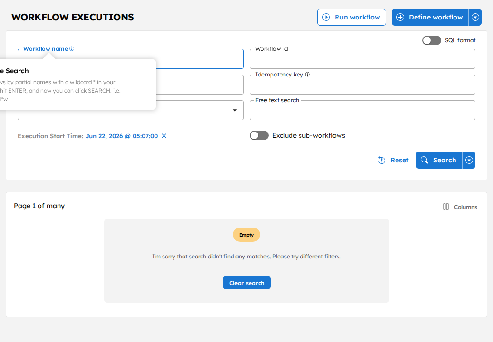Click the Empty status badge
The height and width of the screenshot is (342, 493).
[246, 235]
